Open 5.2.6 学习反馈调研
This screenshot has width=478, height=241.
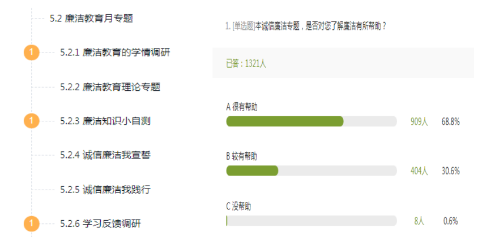point(100,224)
